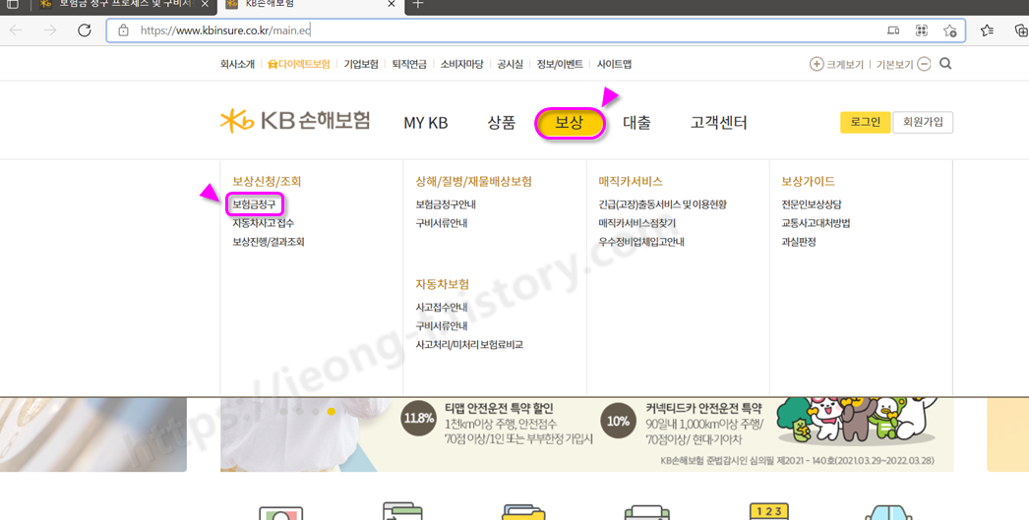The width and height of the screenshot is (1029, 520).
Task: Open the 공시실 link
Action: [510, 64]
